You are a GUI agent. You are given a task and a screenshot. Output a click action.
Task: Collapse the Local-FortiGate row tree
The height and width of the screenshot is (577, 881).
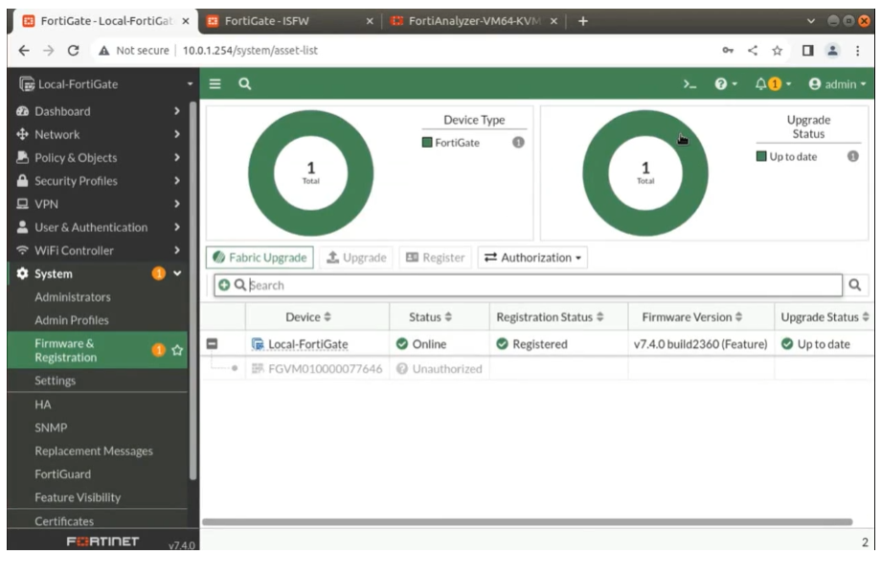(x=212, y=344)
